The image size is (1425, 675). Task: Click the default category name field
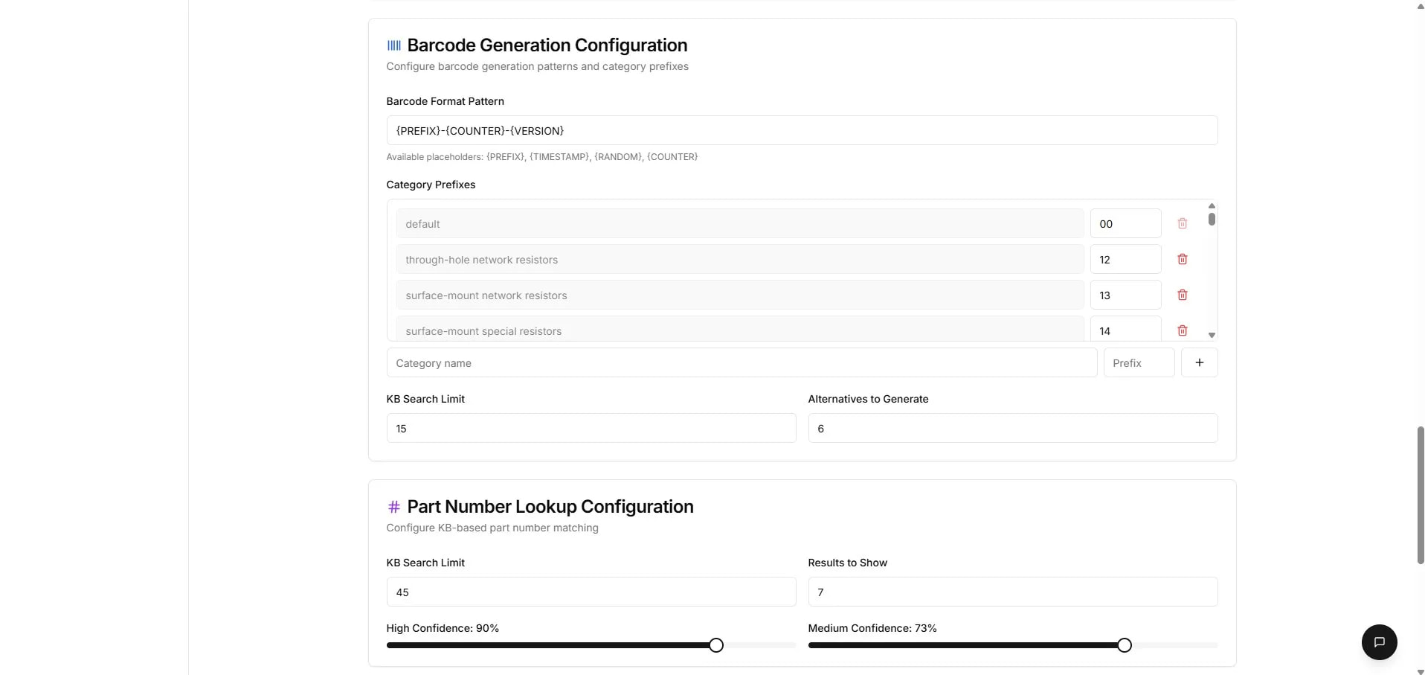click(739, 223)
